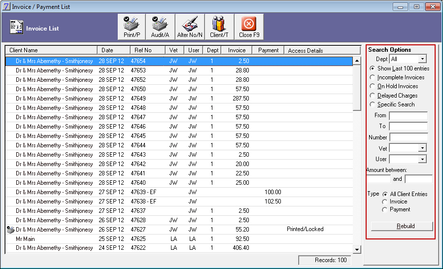Select invoice row 47650
The height and width of the screenshot is (269, 443).
179,89
